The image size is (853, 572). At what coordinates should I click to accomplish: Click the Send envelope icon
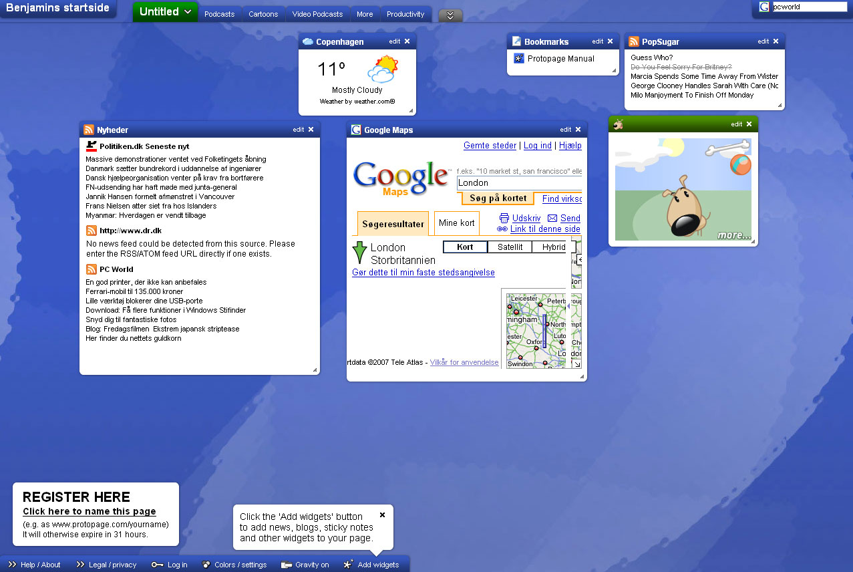(552, 219)
